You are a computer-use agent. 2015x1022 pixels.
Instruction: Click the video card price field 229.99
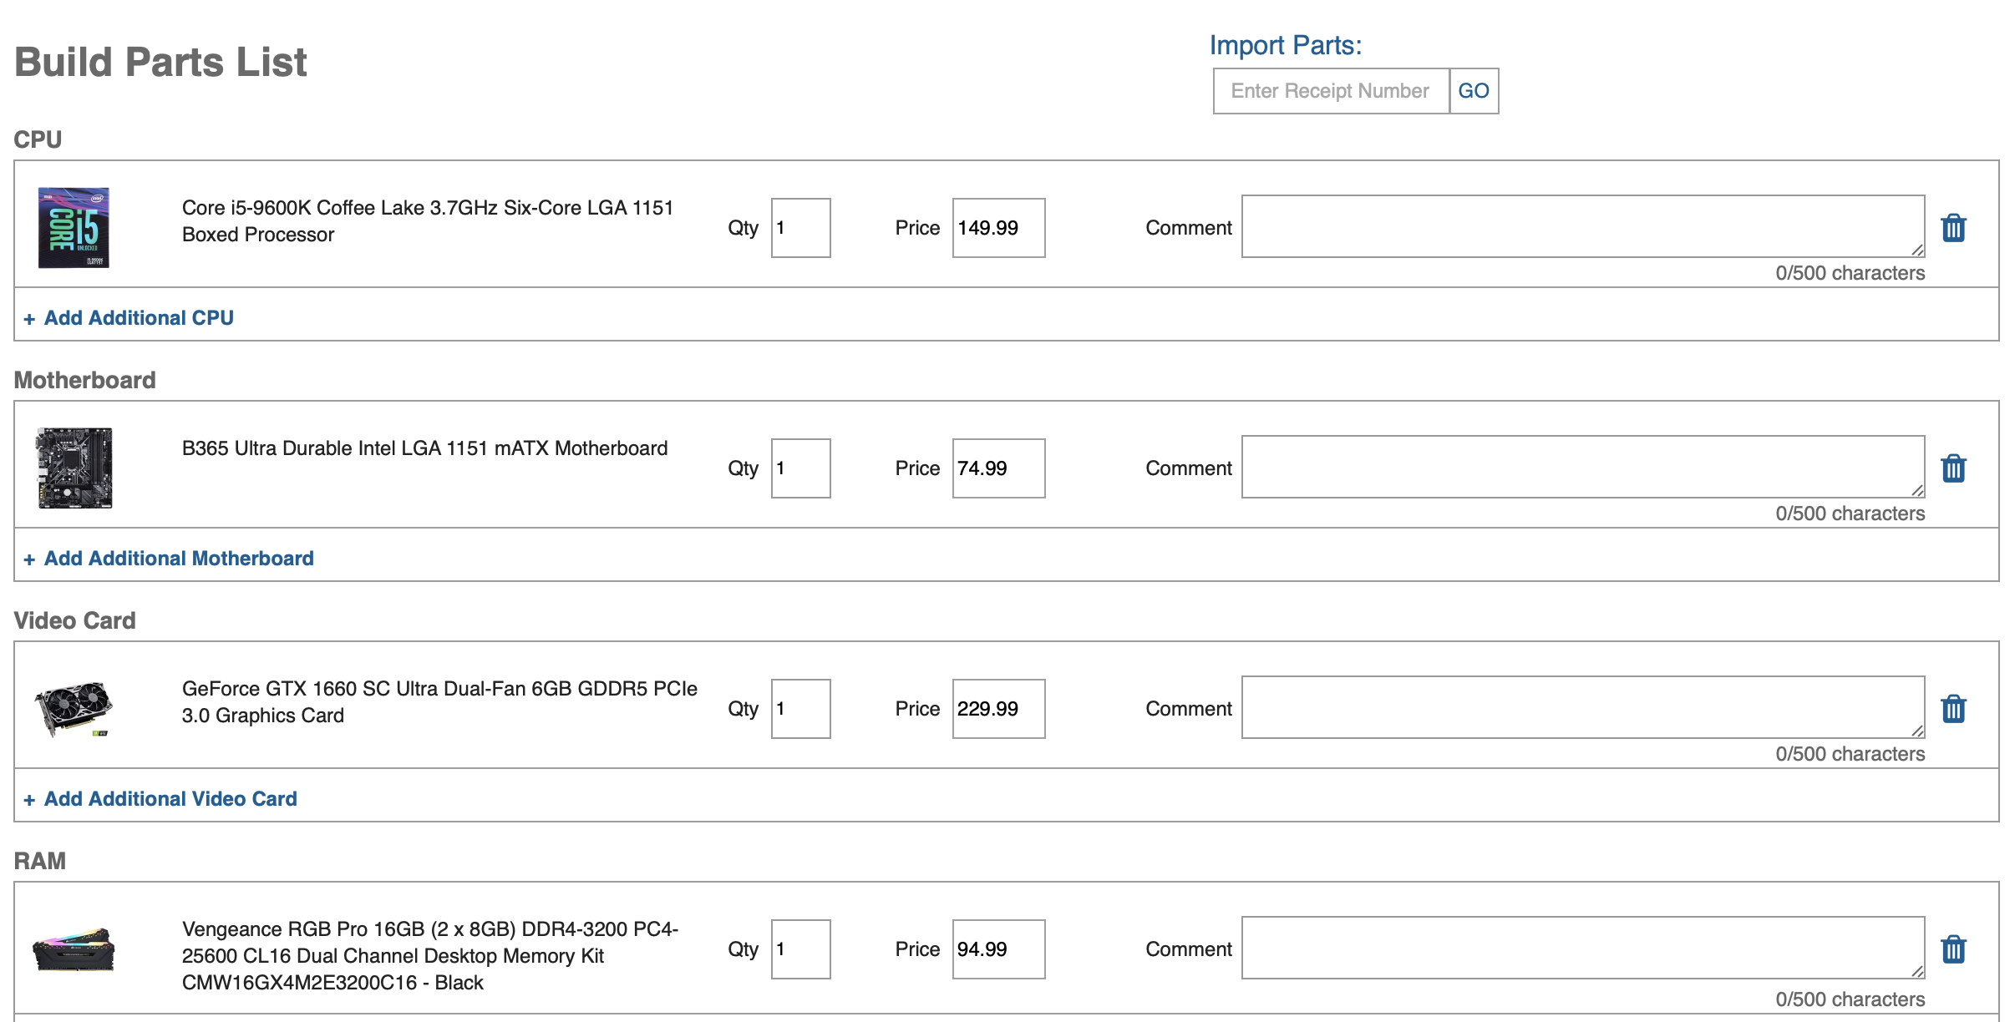click(x=998, y=709)
